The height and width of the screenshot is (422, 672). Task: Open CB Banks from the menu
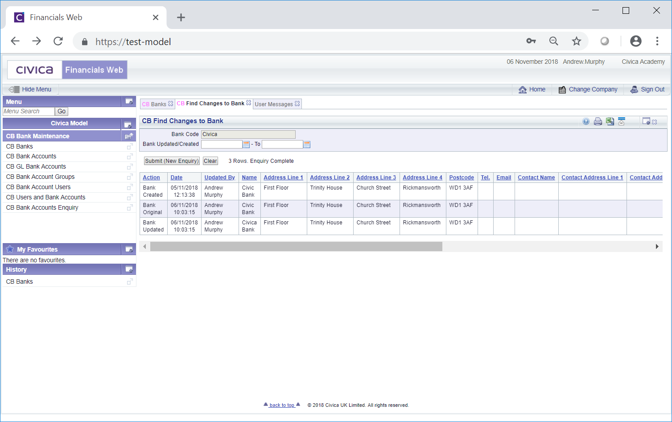point(20,146)
